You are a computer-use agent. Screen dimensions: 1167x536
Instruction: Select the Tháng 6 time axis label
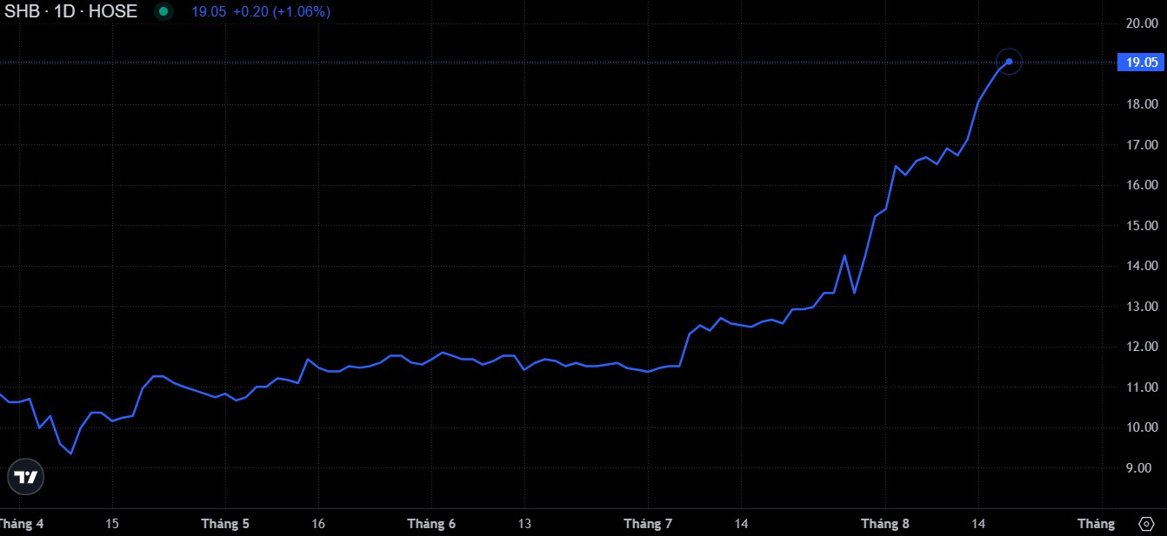tap(431, 524)
